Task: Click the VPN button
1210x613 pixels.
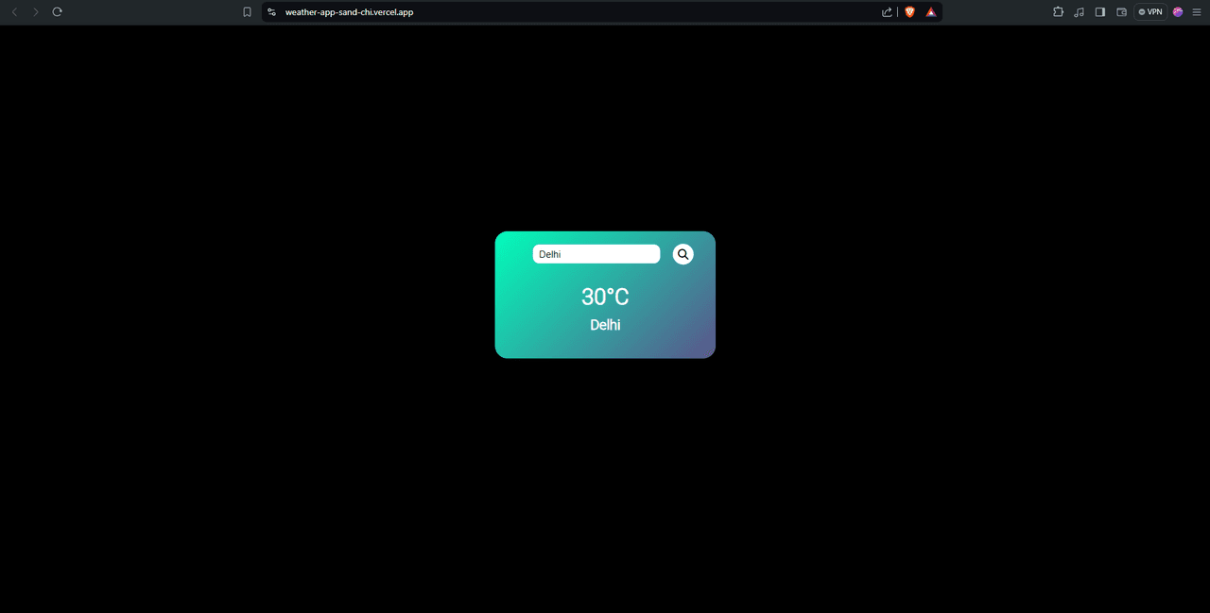Action: 1150,12
